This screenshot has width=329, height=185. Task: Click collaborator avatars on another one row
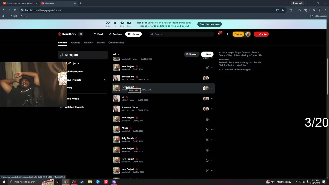(206, 78)
